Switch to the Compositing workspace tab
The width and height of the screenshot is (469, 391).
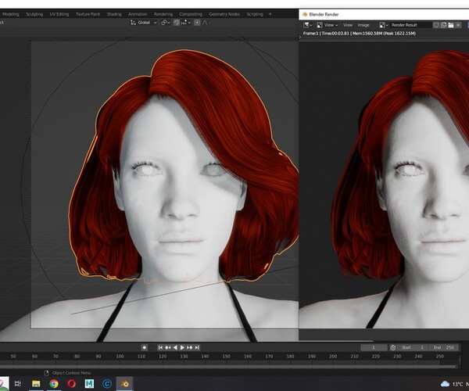(x=191, y=14)
